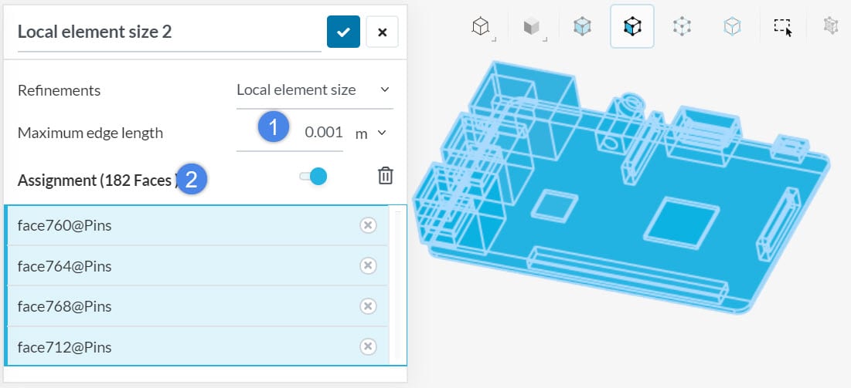This screenshot has width=851, height=388.
Task: Open the unit dropdown next to Maximum edge length
Action: pos(370,133)
